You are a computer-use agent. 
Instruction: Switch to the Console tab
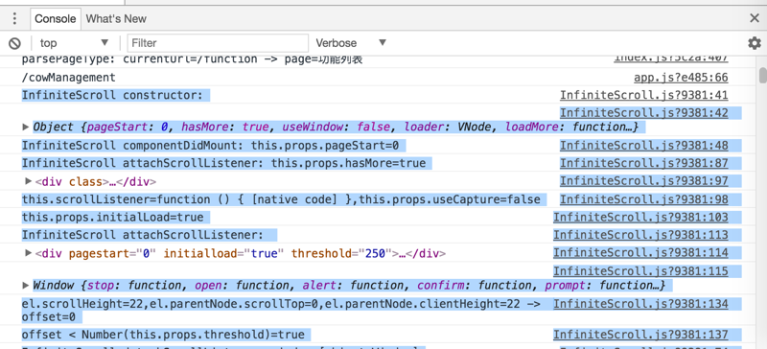(x=56, y=19)
